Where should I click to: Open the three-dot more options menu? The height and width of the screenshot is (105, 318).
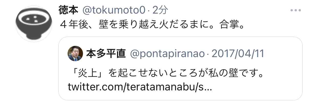coord(295,10)
